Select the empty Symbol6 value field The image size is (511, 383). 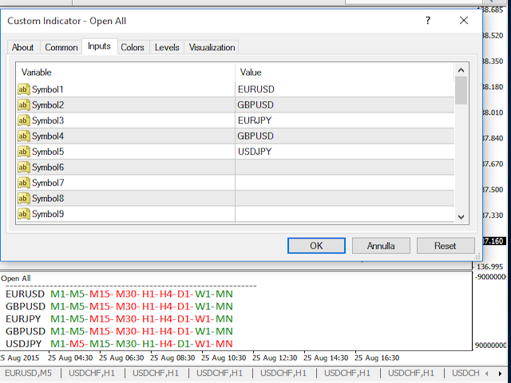tap(343, 168)
